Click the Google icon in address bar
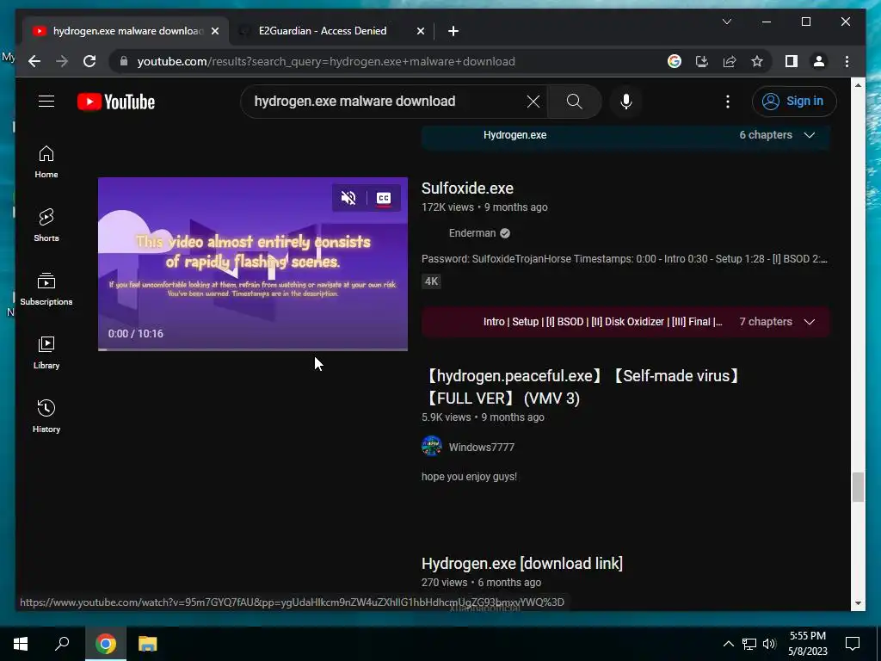This screenshot has width=881, height=661. pos(675,61)
